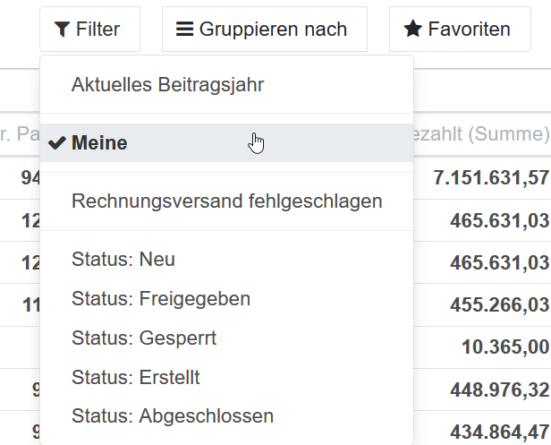Click the hamburger lines icon beside Gruppieren nach
Viewport: 551px width, 445px height.
(x=184, y=30)
